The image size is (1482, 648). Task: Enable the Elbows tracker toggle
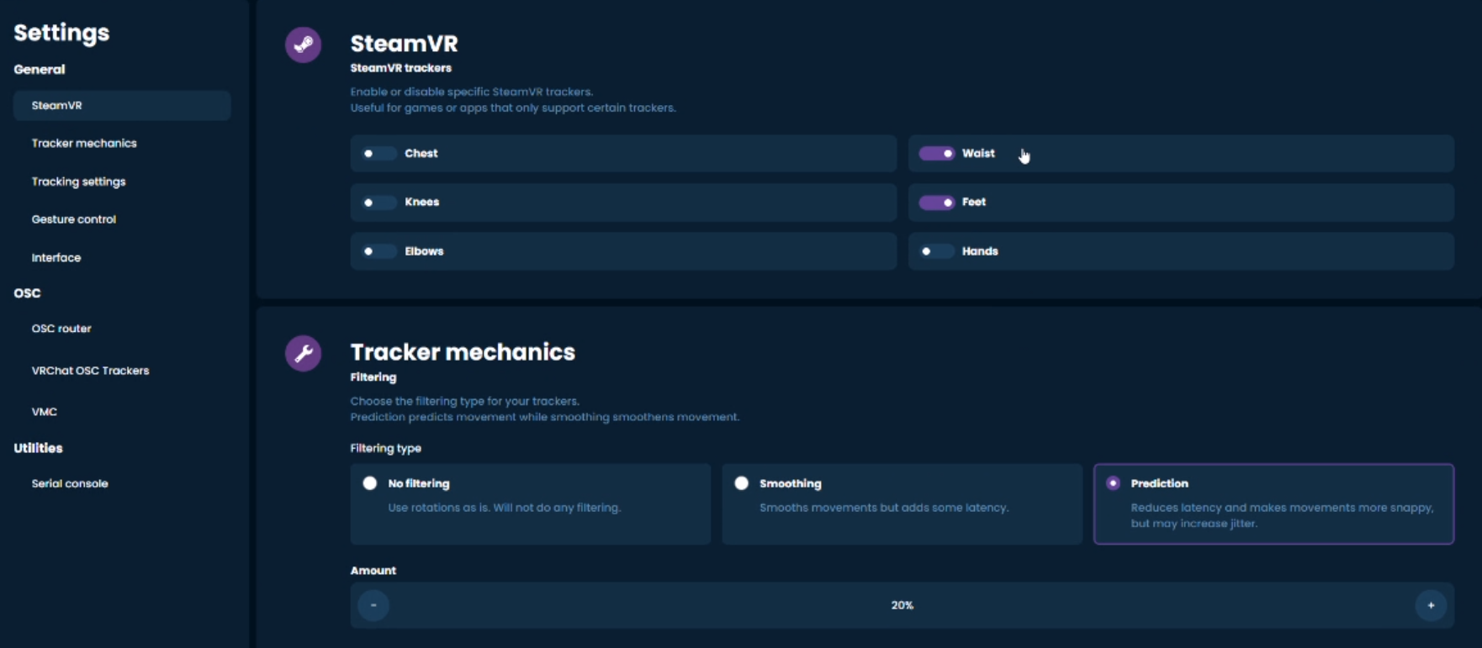pyautogui.click(x=378, y=251)
